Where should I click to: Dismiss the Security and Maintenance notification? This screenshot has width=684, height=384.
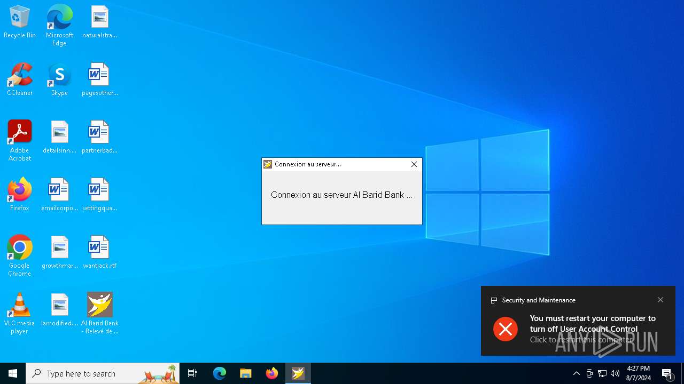[660, 300]
